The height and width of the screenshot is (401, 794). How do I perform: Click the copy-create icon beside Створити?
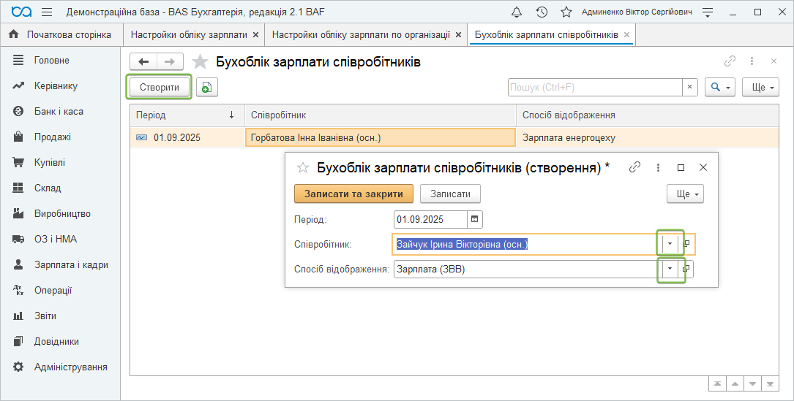tap(206, 88)
